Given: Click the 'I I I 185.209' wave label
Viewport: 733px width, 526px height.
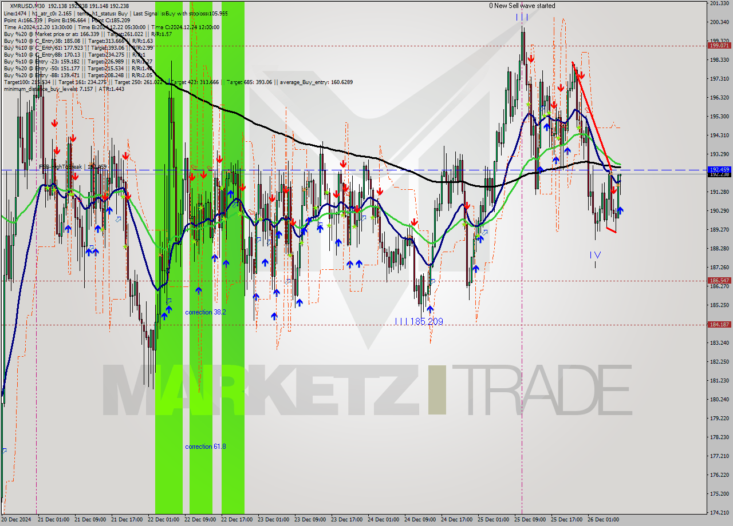Looking at the screenshot, I should click(x=419, y=321).
